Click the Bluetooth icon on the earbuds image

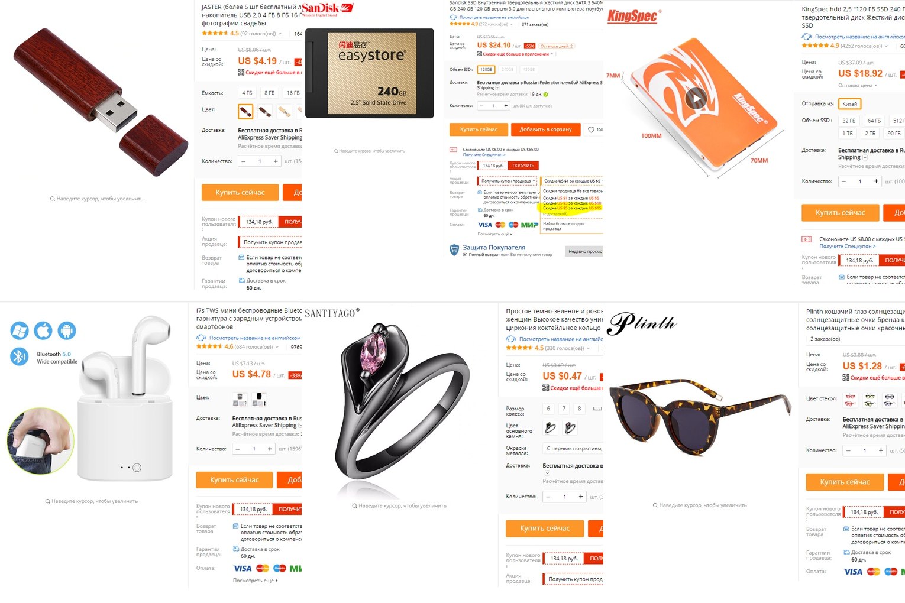(20, 356)
